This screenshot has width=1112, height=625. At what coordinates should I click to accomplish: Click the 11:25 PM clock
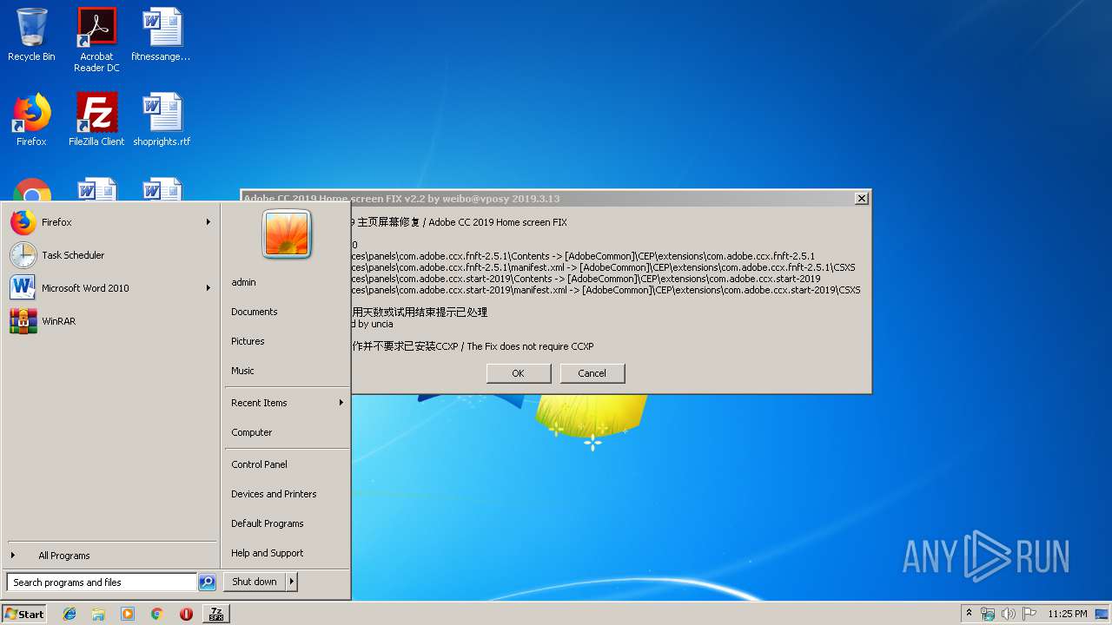1067,614
